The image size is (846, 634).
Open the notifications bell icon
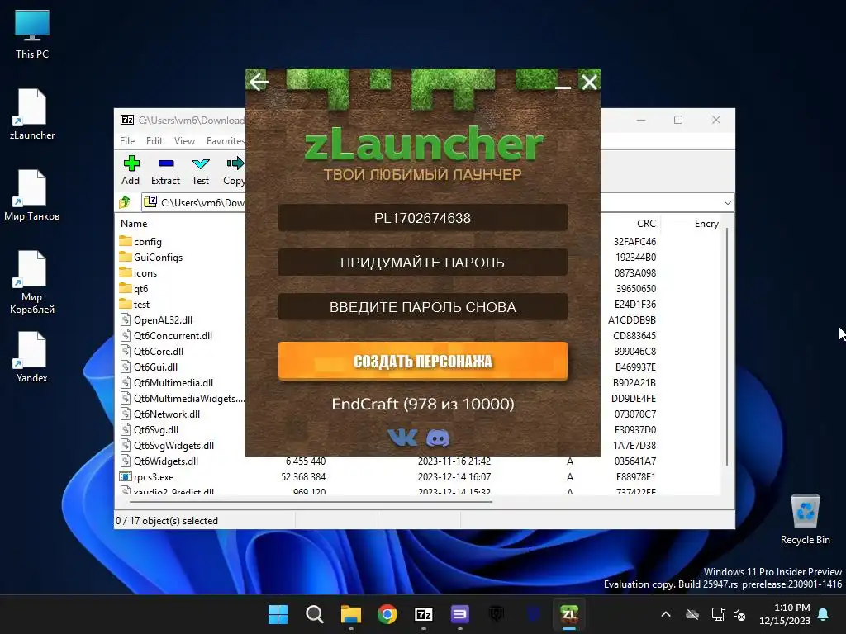coord(824,614)
